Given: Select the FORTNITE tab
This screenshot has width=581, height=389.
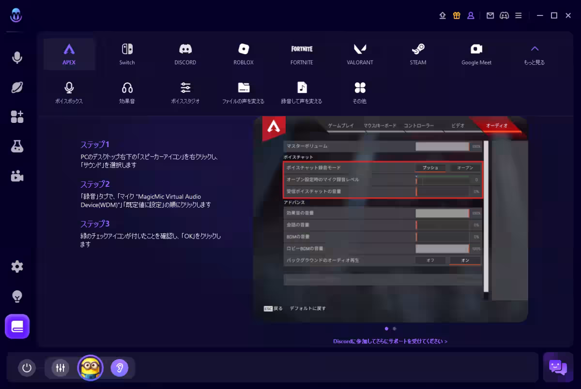Looking at the screenshot, I should click(302, 53).
